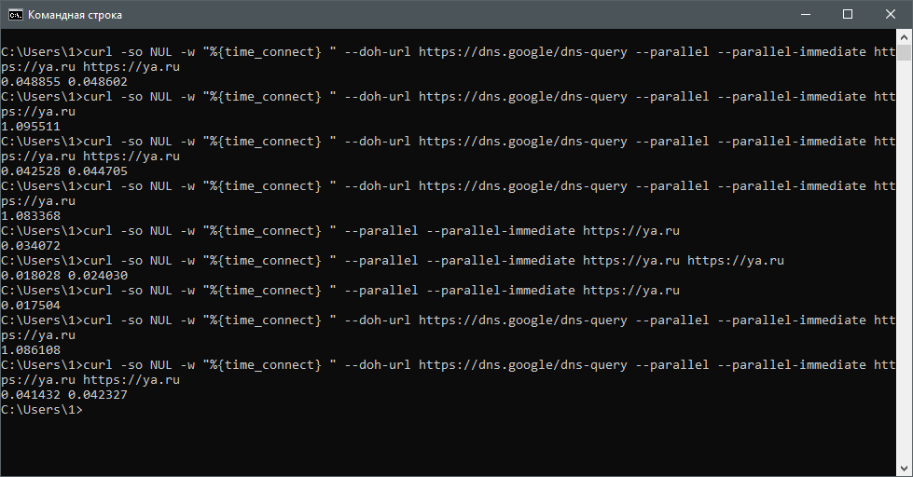
Task: Click the final empty C:\Users\1> prompt
Action: (42, 410)
